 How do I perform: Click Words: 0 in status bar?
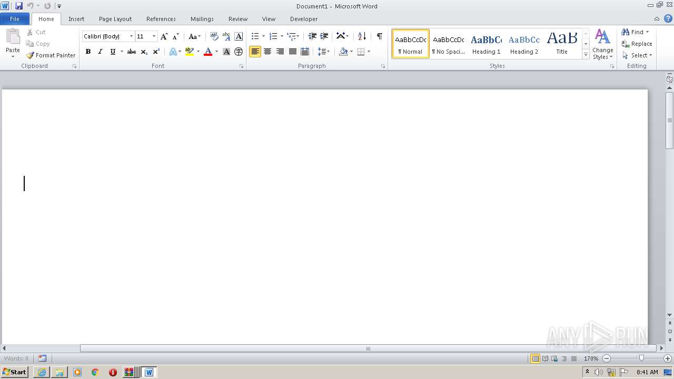[x=16, y=358]
